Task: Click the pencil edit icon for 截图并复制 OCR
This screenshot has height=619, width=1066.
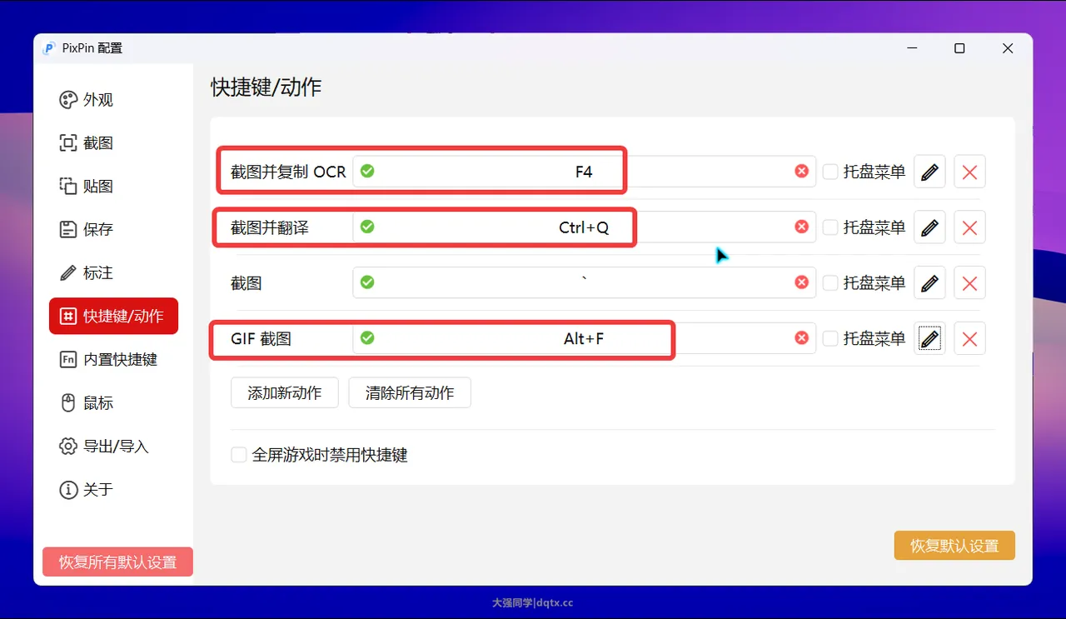Action: (929, 172)
